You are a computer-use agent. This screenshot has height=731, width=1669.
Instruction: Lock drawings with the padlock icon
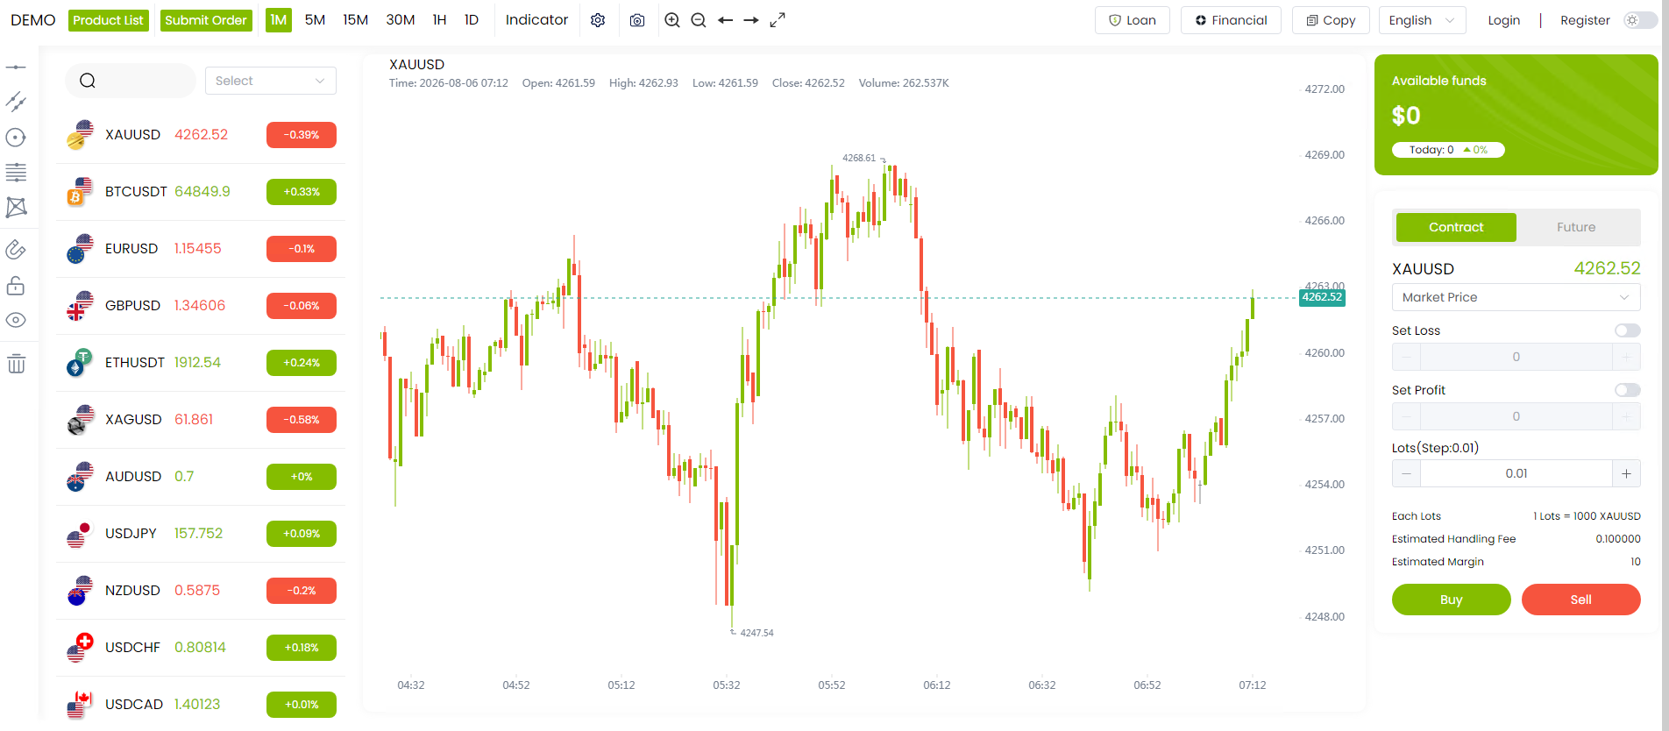[x=16, y=286]
